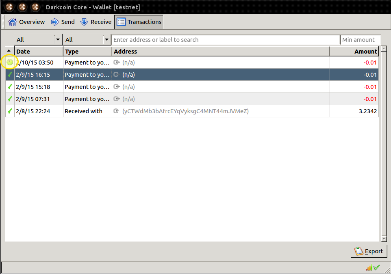Open the date filter dropdown showing All
This screenshot has height=274, width=391.
(x=38, y=40)
